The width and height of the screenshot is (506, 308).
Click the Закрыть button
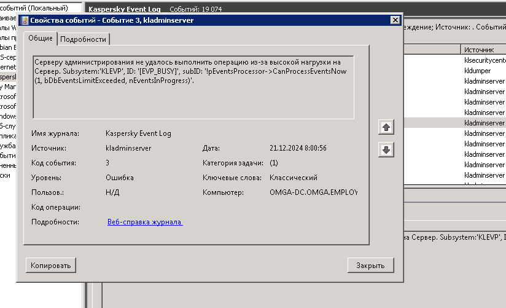click(x=370, y=266)
